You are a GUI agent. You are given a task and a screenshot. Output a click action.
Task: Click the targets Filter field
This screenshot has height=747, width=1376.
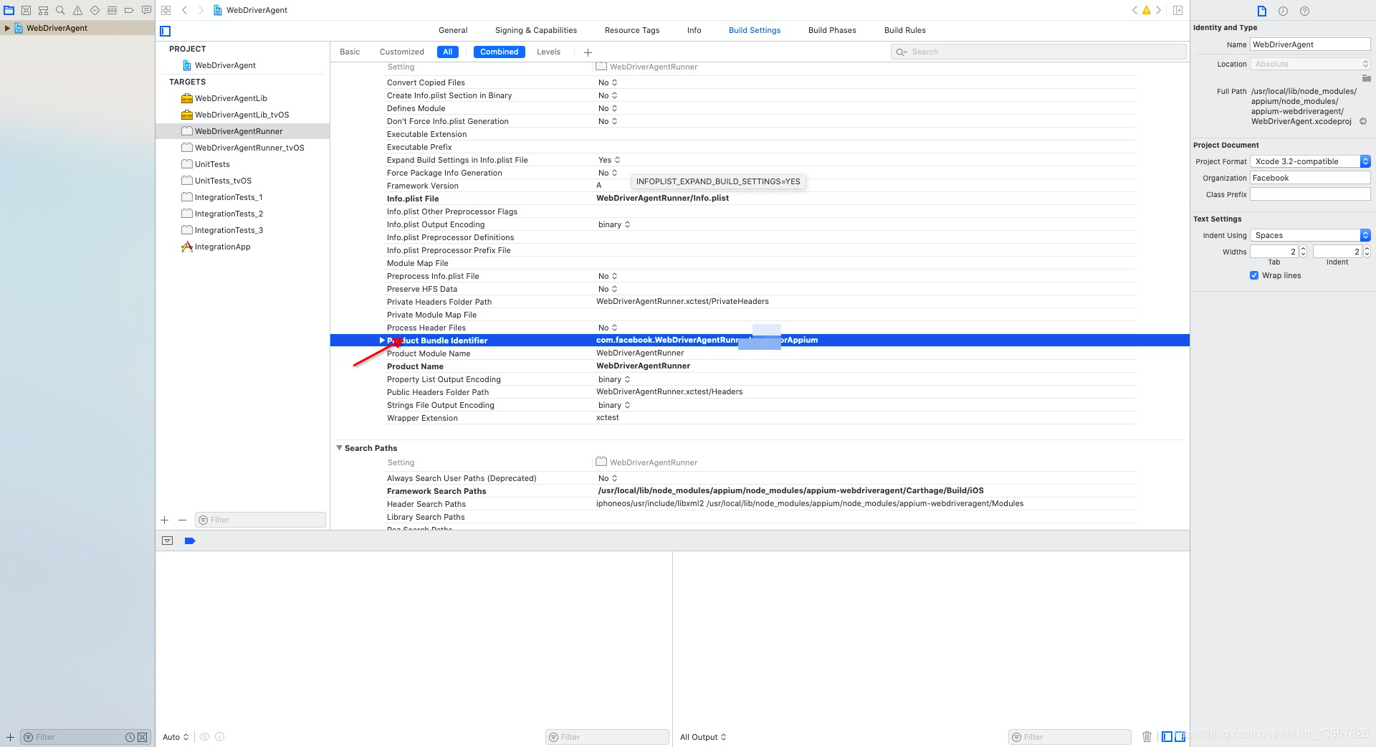(261, 520)
